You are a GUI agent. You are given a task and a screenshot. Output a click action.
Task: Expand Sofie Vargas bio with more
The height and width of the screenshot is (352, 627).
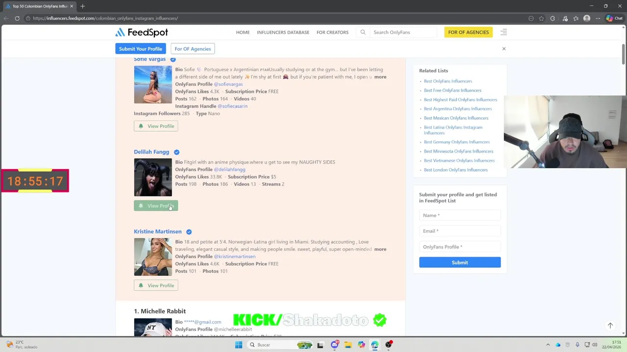point(380,77)
